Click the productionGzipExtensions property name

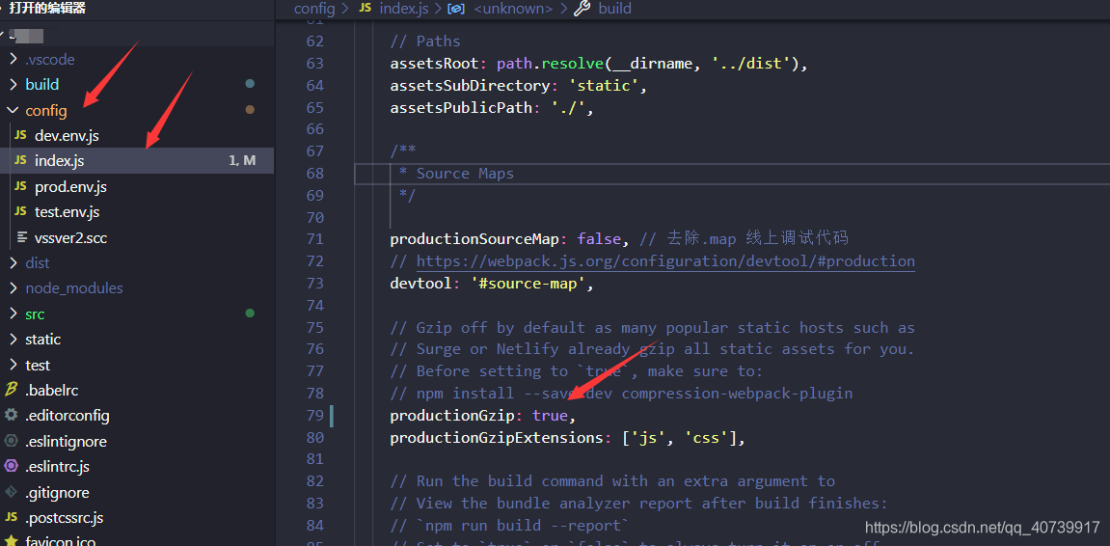point(497,437)
